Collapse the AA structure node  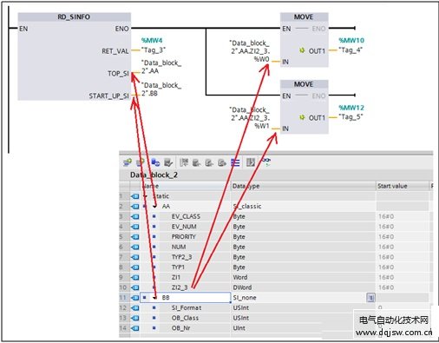click(x=155, y=207)
